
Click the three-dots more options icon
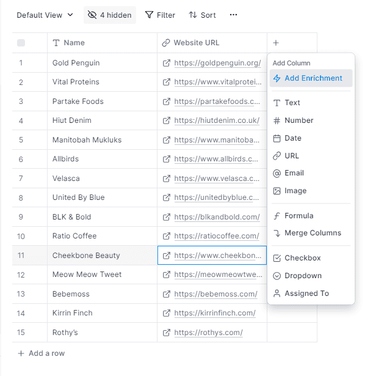click(233, 15)
